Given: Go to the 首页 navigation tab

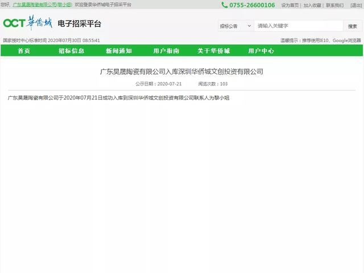Looking at the screenshot, I should [x=24, y=51].
